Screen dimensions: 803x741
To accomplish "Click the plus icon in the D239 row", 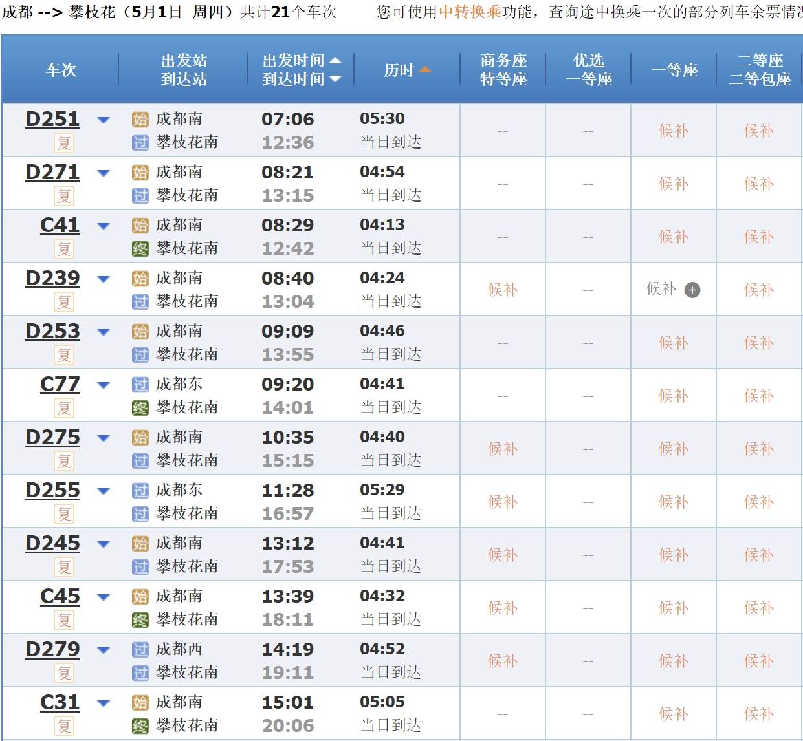I will point(692,290).
